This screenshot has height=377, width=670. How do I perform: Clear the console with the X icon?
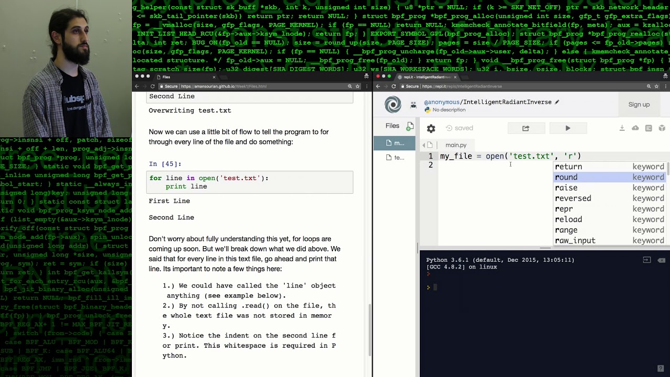tap(661, 260)
